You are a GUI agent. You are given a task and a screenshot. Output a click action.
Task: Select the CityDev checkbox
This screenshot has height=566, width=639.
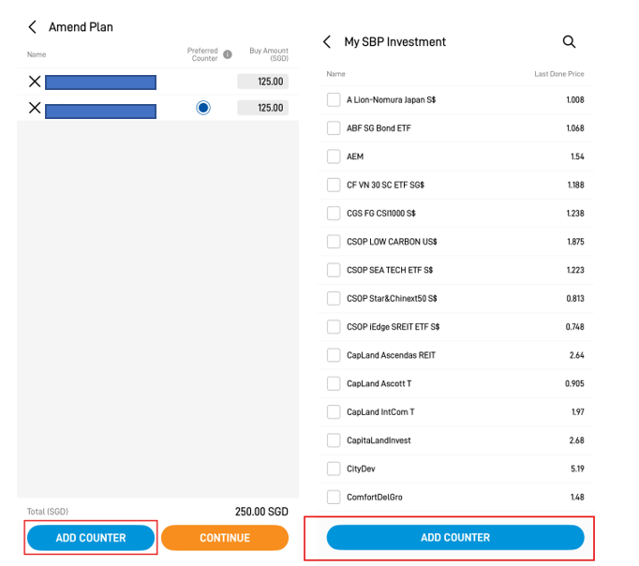pos(334,469)
